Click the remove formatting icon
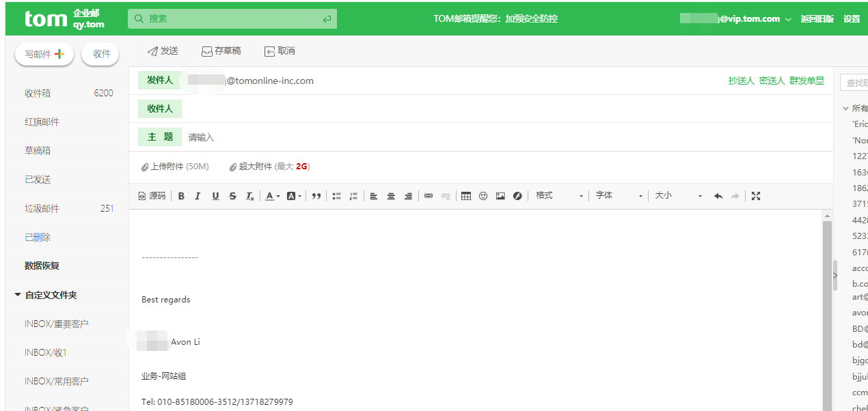The image size is (868, 411). click(x=250, y=196)
